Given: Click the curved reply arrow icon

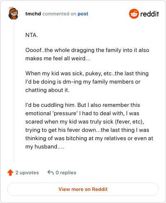Looking at the screenshot, I should (x=51, y=173).
